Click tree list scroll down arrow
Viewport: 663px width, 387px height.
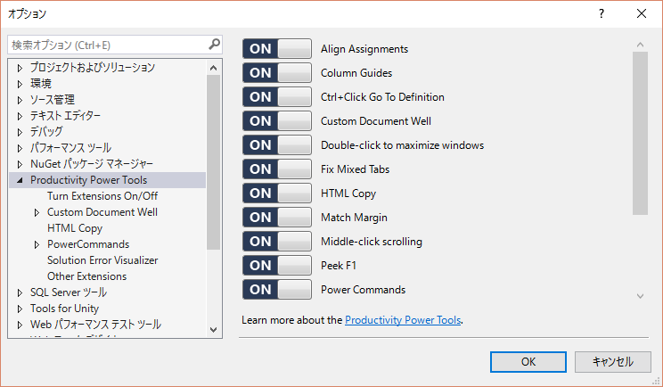pos(213,329)
